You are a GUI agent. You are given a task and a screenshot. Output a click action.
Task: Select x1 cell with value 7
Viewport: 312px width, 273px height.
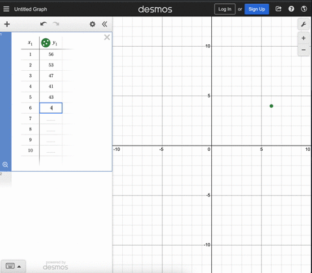30,118
